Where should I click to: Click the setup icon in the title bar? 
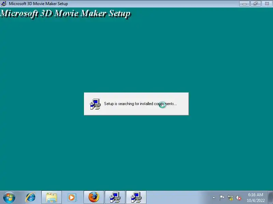tap(3, 3)
